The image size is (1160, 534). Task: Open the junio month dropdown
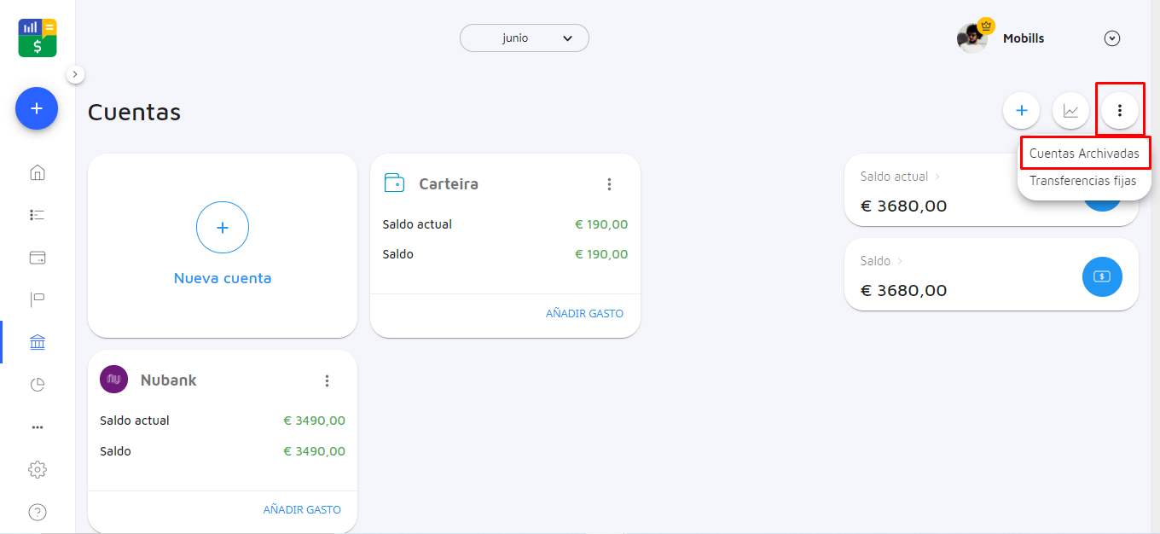(x=524, y=38)
